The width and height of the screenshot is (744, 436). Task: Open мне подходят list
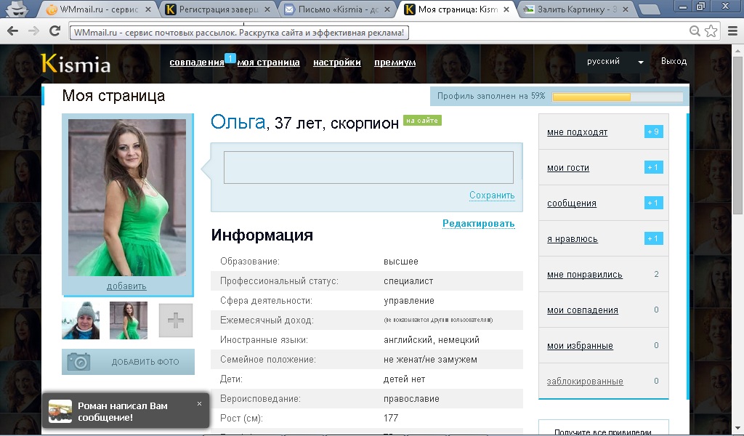pyautogui.click(x=577, y=132)
